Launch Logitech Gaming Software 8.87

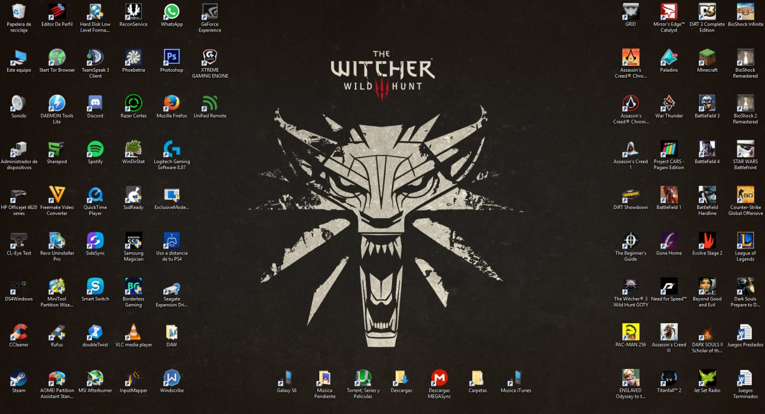point(172,149)
